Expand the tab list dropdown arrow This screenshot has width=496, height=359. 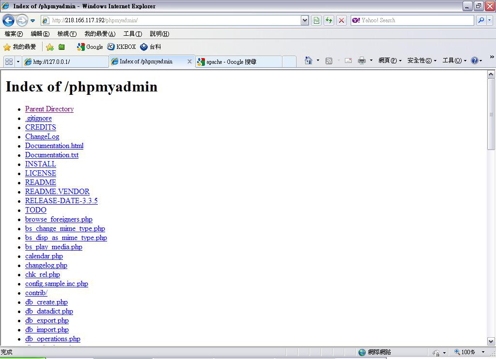coord(18,61)
